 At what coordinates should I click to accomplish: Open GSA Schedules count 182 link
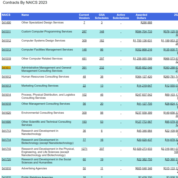click(102, 41)
